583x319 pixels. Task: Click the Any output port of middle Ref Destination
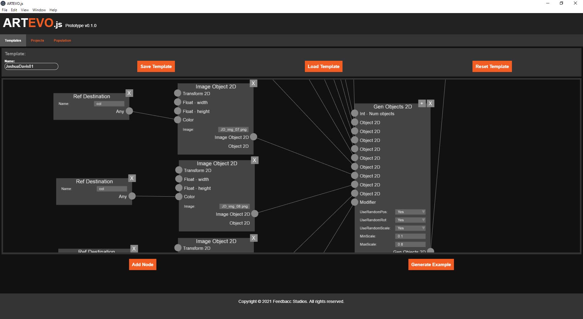click(132, 196)
